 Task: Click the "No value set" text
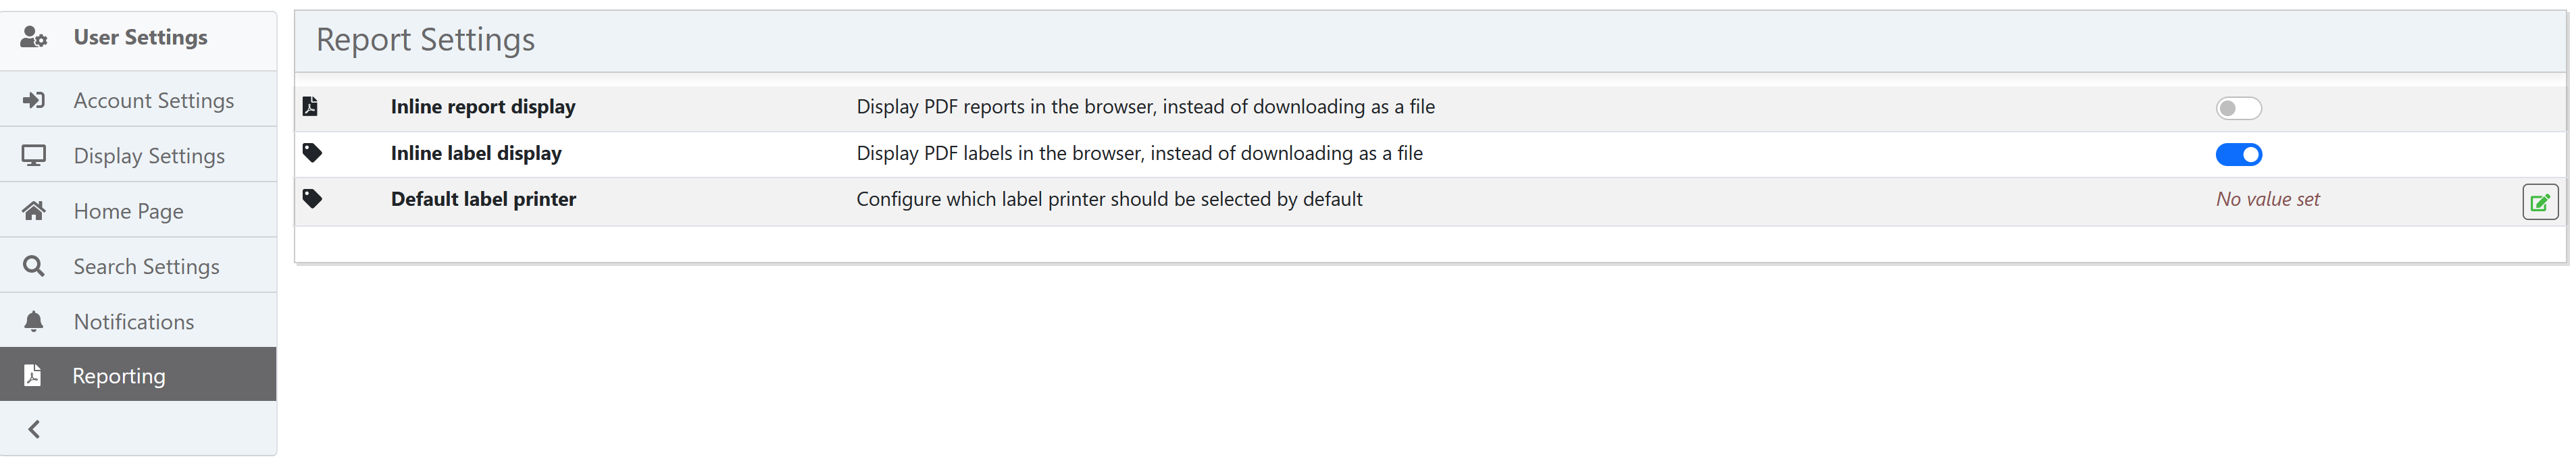click(x=2267, y=200)
